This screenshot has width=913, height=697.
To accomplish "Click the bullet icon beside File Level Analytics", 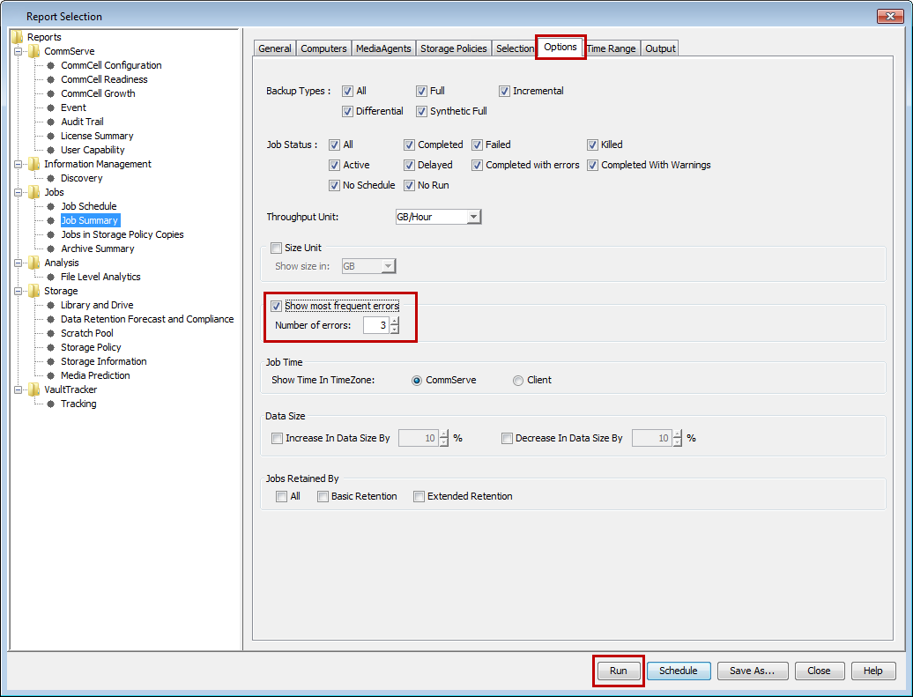I will [x=50, y=278].
